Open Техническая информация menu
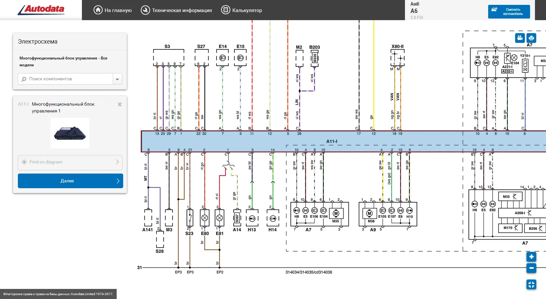 (x=176, y=10)
